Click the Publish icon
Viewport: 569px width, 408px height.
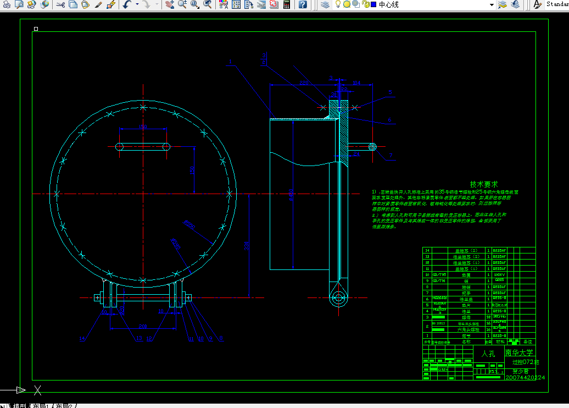31,4
